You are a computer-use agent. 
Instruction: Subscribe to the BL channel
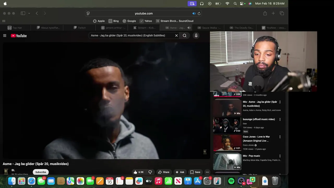tap(41, 172)
